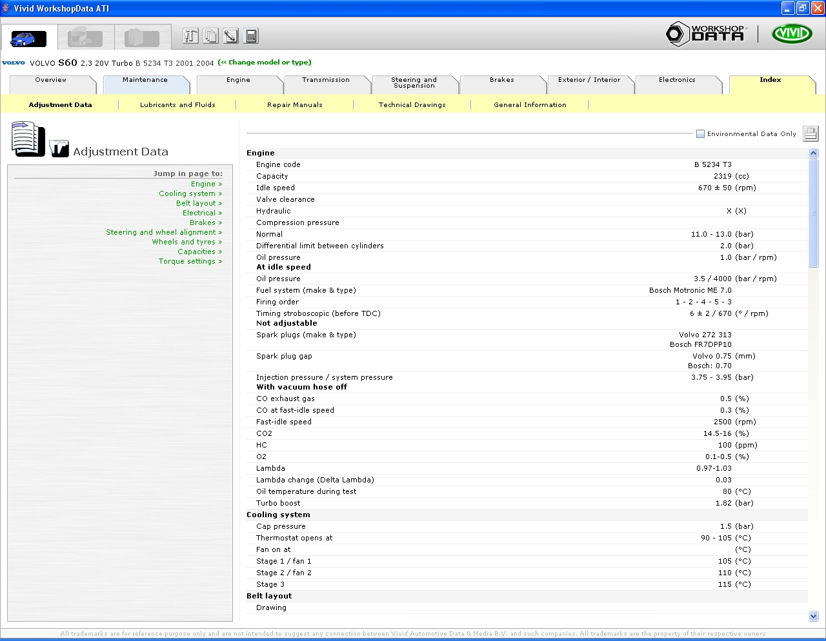Jump to the Cooling system section
The image size is (826, 641).
click(190, 193)
